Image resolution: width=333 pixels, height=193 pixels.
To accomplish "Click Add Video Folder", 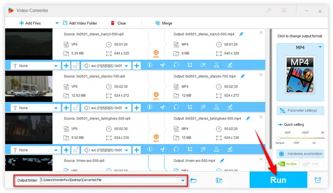I will click(x=80, y=23).
